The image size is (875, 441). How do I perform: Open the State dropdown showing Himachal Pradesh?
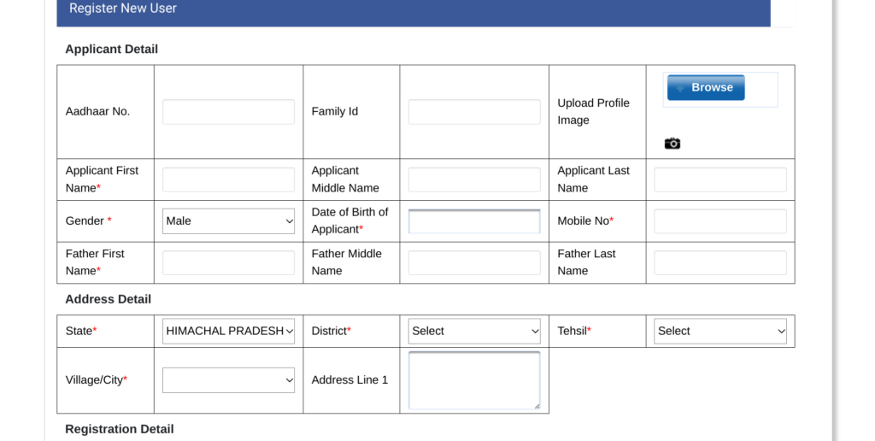(228, 331)
